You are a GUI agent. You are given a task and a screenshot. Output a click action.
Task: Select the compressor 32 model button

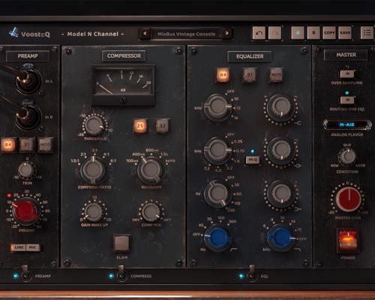coord(163,125)
